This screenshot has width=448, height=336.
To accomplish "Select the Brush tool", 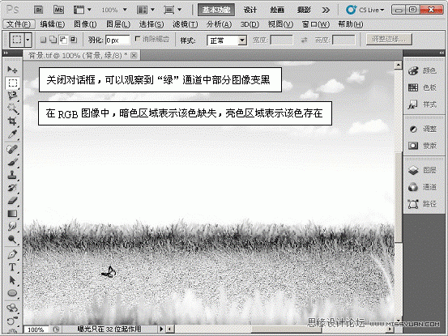I will tap(12, 162).
